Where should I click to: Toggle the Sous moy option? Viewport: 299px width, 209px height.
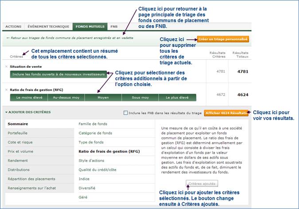[140, 97]
